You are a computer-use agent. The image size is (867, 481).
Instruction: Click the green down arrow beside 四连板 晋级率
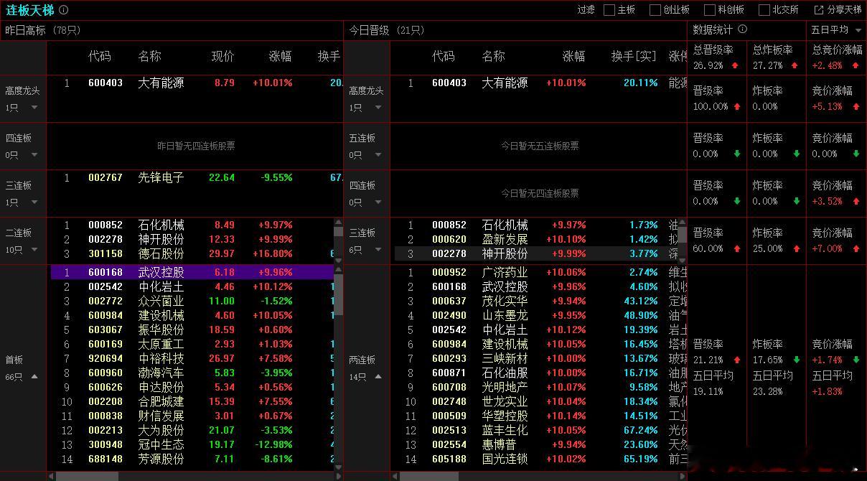click(736, 201)
